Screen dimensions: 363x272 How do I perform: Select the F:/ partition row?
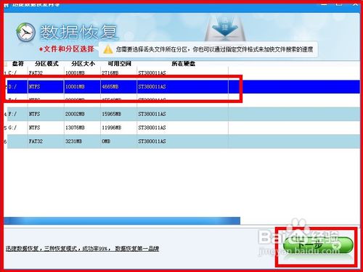click(x=181, y=114)
